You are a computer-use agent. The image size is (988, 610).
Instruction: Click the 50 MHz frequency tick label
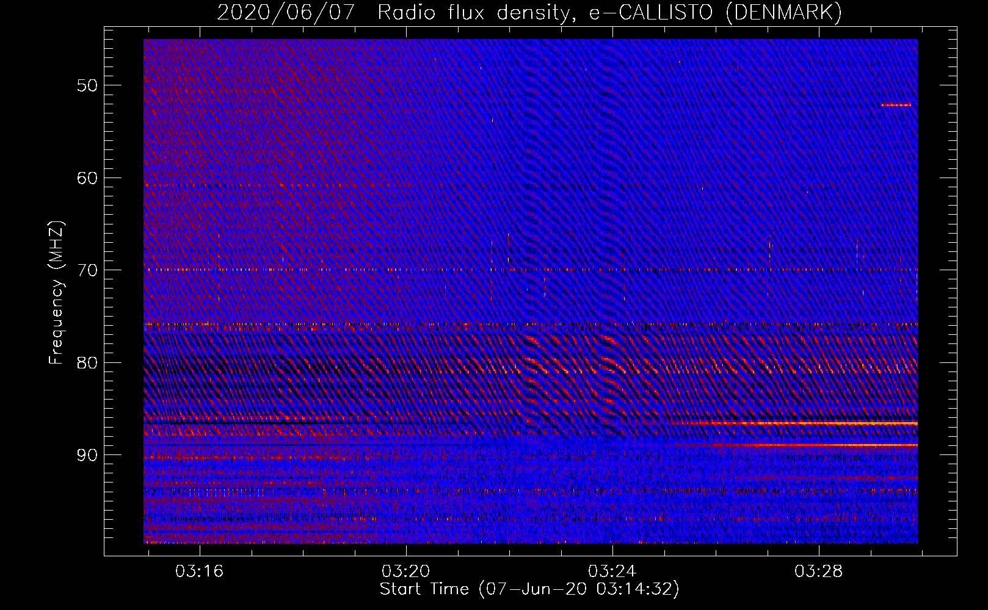(87, 85)
